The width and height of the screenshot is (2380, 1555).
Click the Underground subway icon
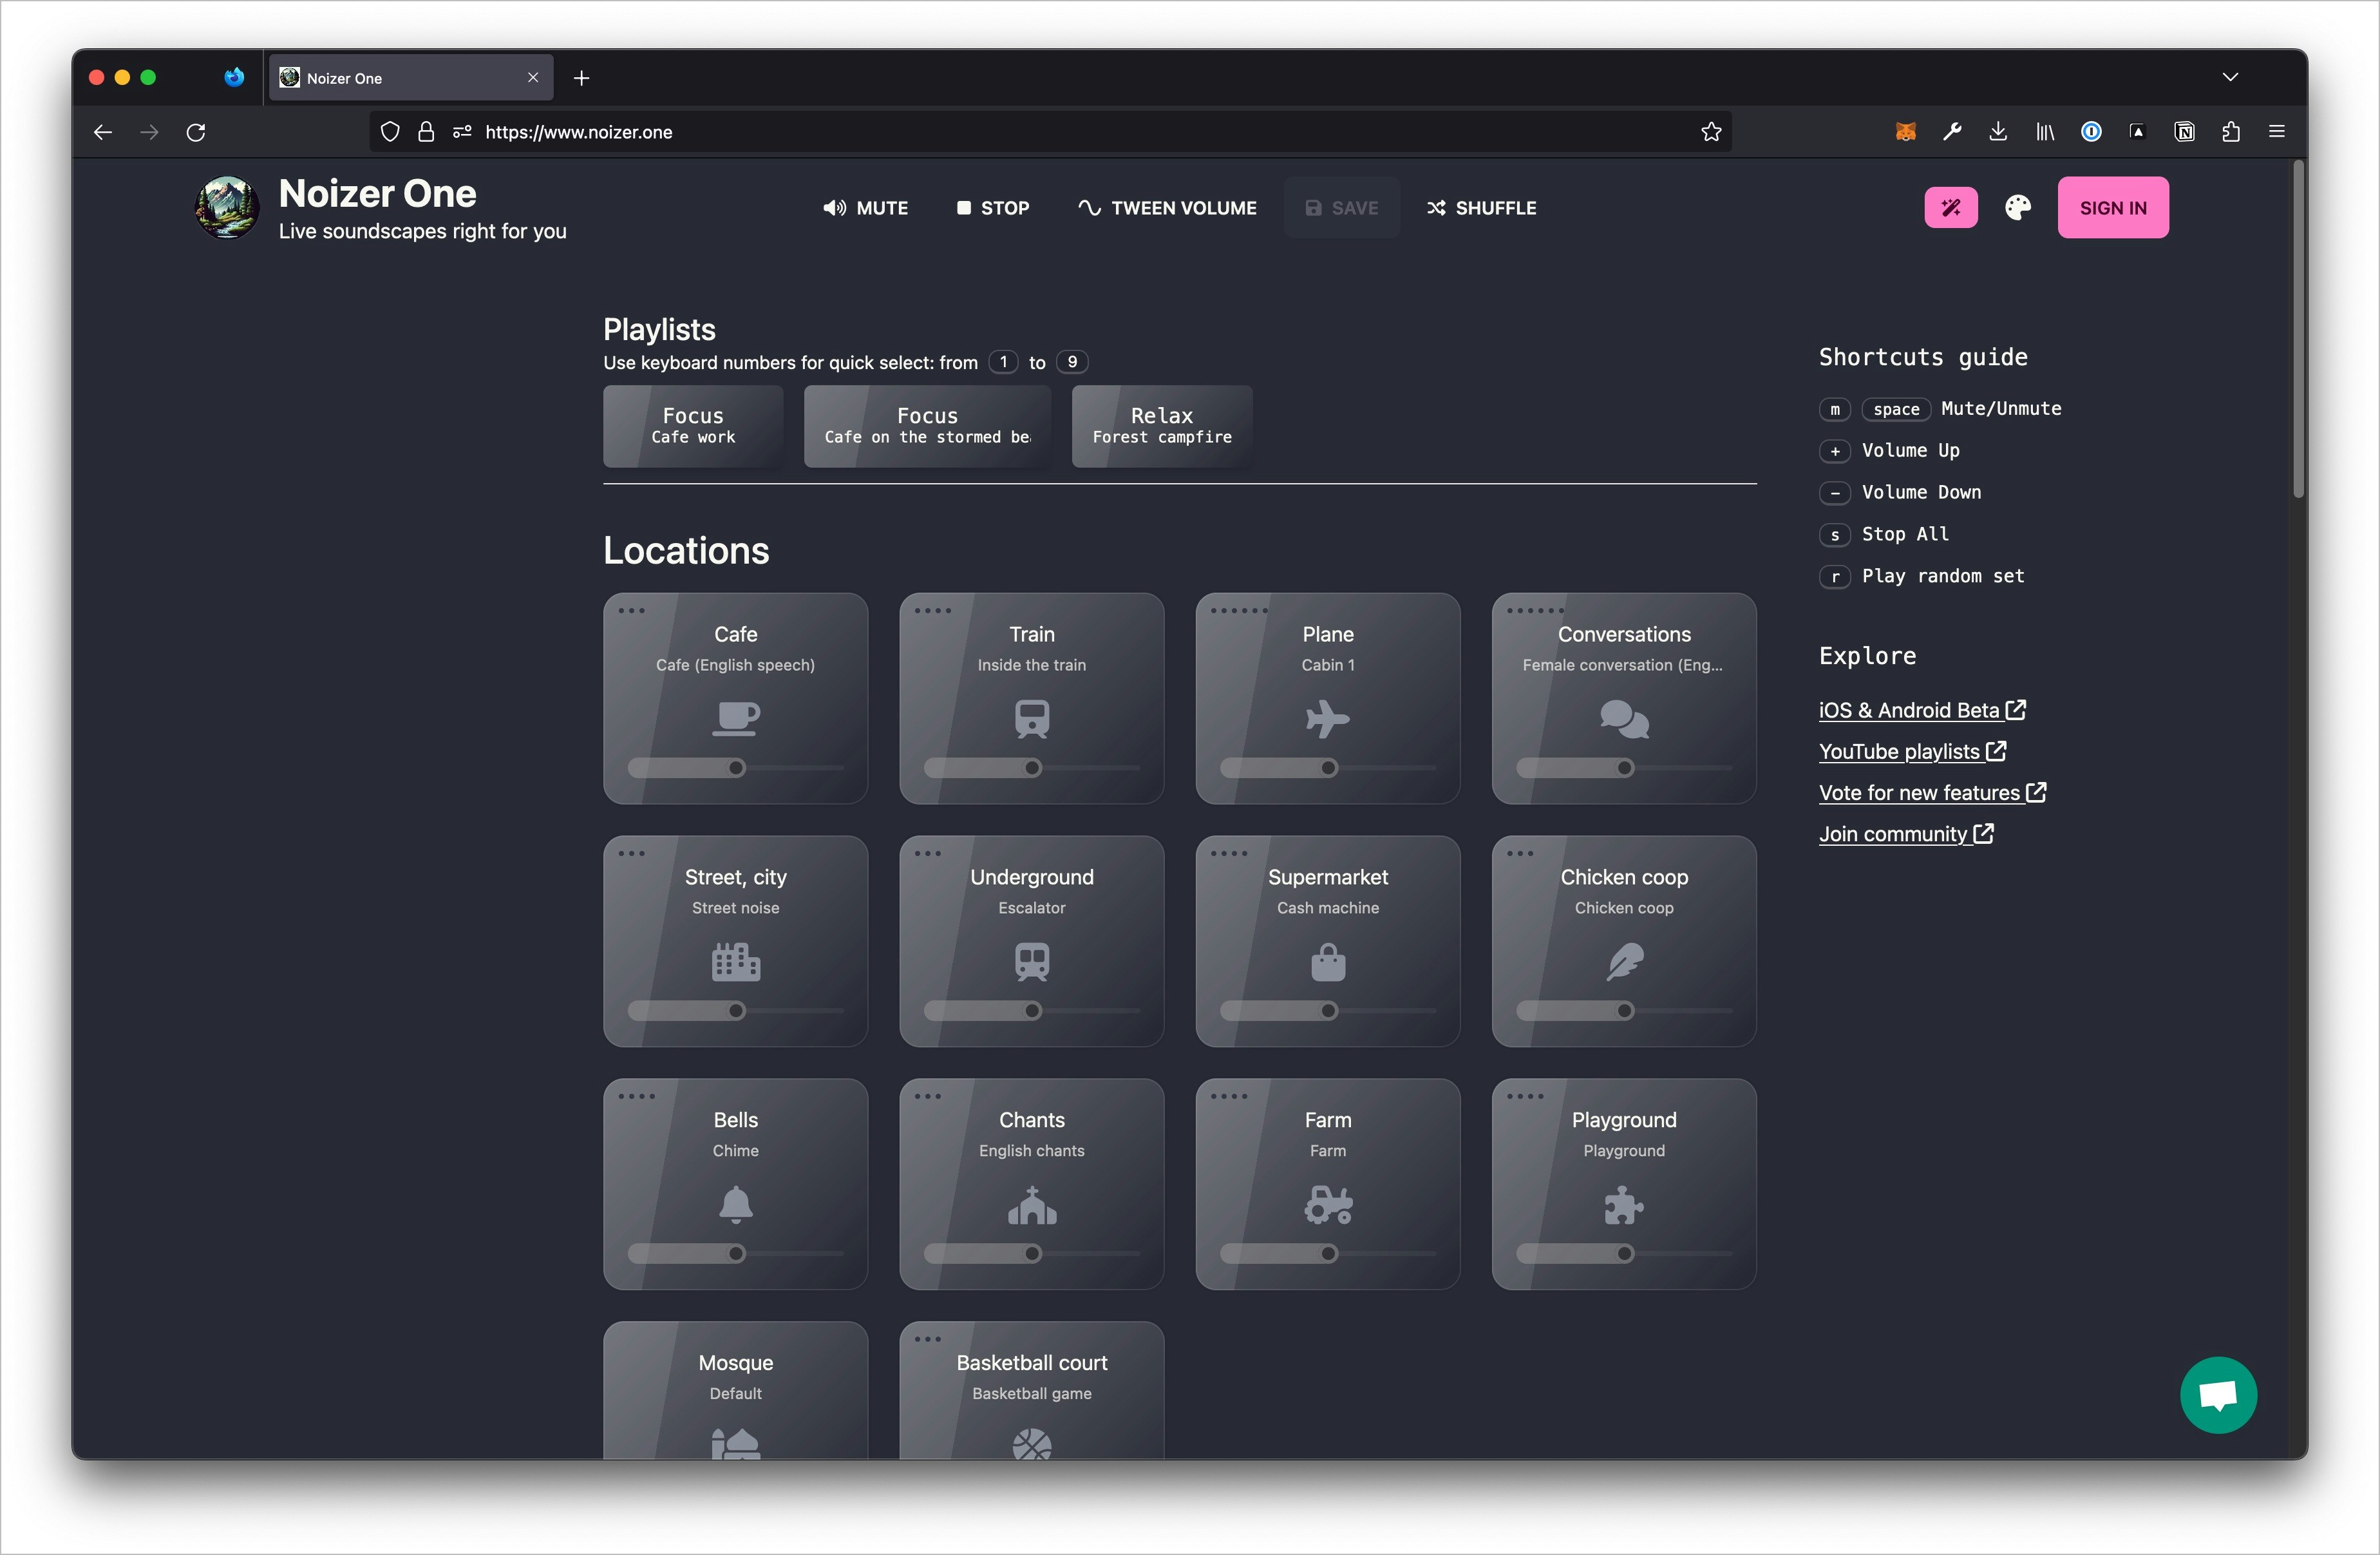[1032, 962]
